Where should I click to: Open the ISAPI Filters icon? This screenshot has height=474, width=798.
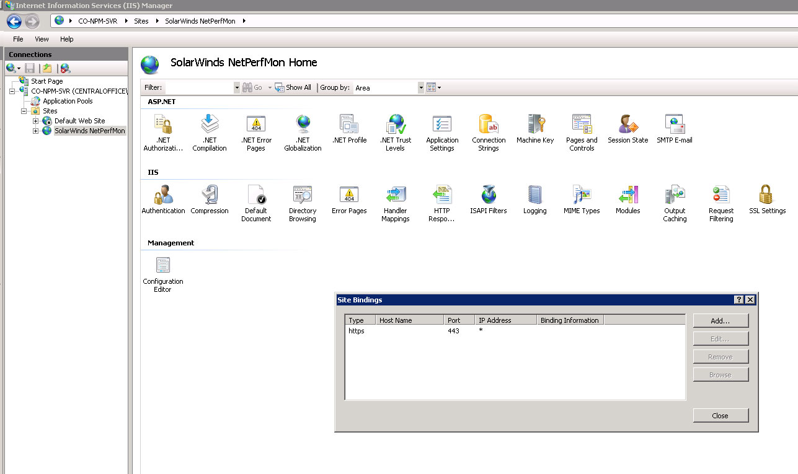[x=489, y=196]
